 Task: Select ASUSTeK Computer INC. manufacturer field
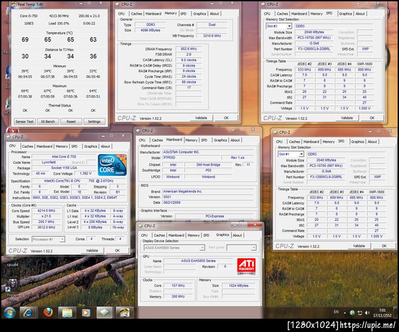pyautogui.click(x=208, y=152)
